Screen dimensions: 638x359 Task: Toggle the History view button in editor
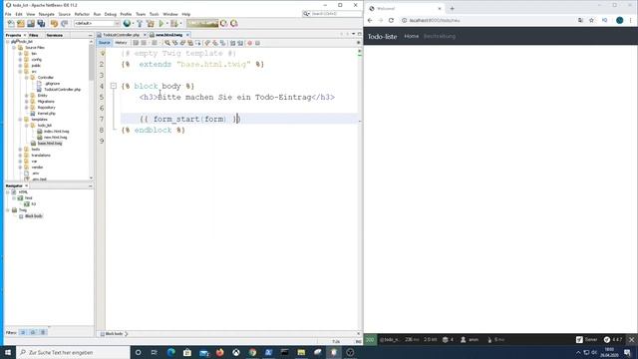(x=121, y=43)
